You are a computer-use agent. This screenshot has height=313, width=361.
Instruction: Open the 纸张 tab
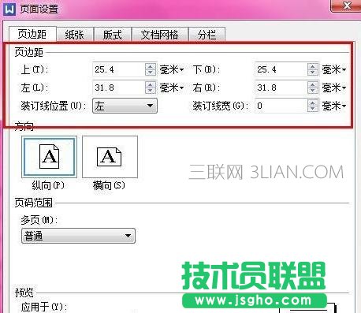[x=75, y=35]
